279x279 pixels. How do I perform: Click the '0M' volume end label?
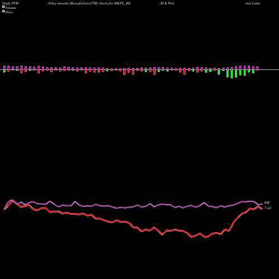coord(267,203)
